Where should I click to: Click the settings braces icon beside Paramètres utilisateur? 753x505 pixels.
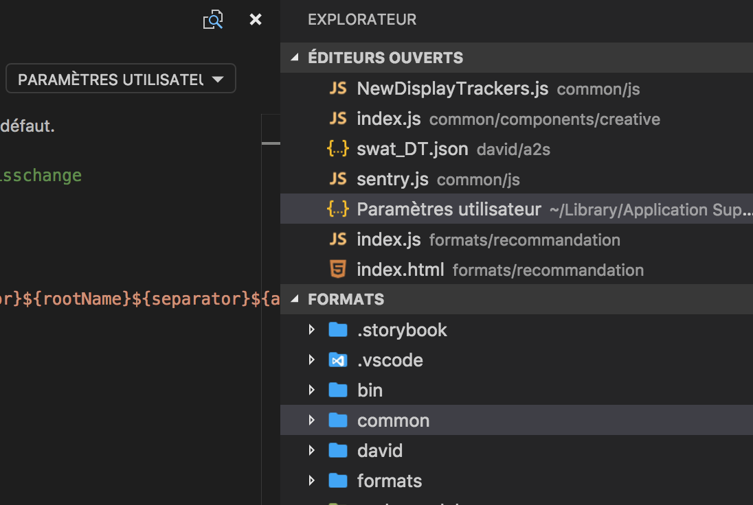339,209
